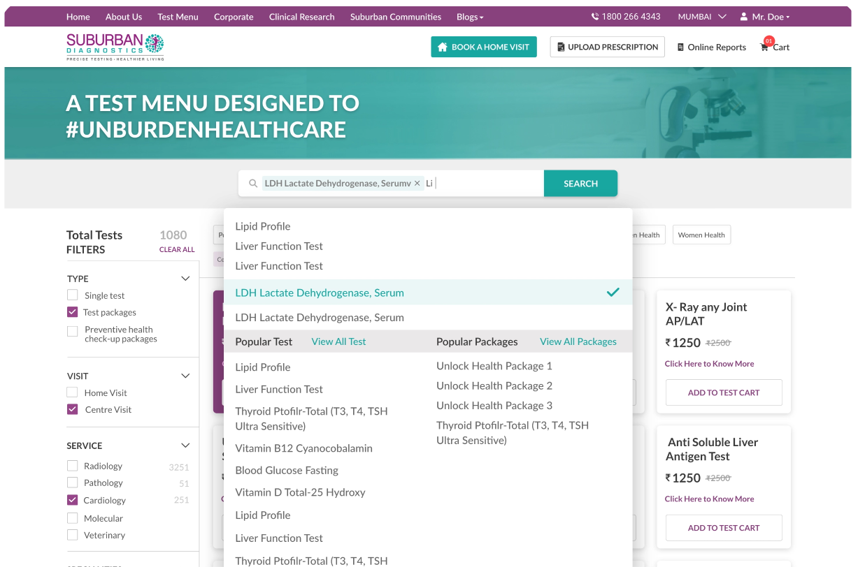
Task: Open Suburban Communities navigation item
Action: click(x=396, y=17)
